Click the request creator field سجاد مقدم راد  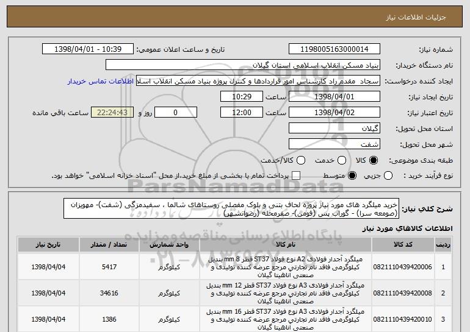click(x=258, y=81)
